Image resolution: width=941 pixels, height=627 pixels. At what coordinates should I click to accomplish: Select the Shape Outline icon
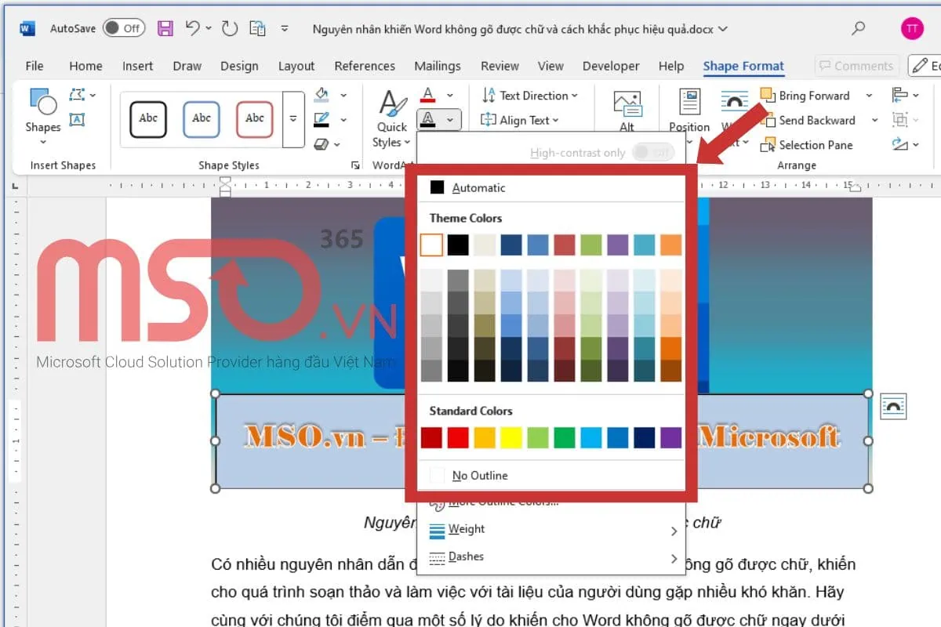pos(320,118)
